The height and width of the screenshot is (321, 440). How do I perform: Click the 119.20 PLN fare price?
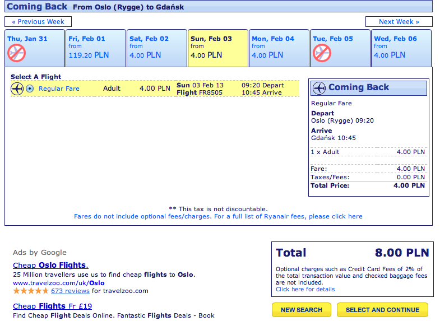click(x=89, y=55)
